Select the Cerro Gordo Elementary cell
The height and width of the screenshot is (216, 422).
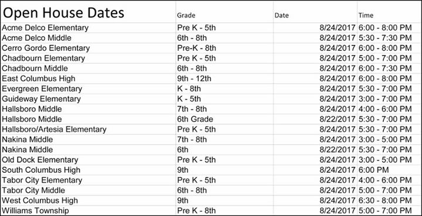click(89, 48)
